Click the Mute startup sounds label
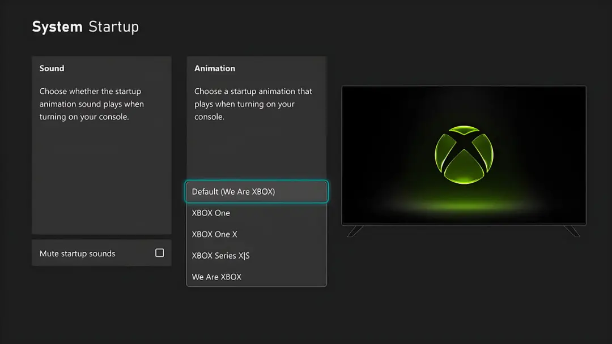 77,253
